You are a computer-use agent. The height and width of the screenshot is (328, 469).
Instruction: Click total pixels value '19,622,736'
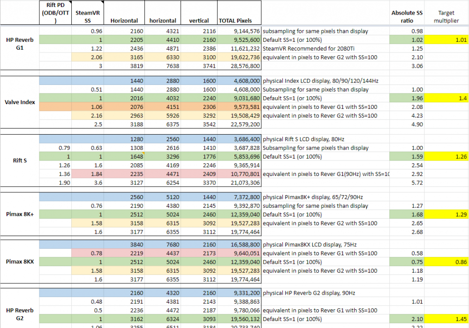(x=239, y=57)
